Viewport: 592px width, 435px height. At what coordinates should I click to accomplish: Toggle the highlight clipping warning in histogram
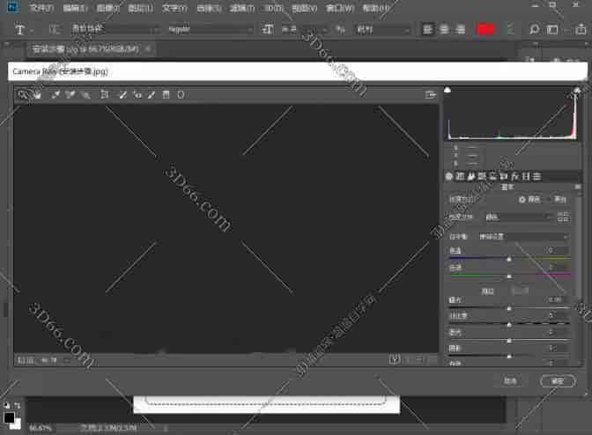(x=577, y=90)
